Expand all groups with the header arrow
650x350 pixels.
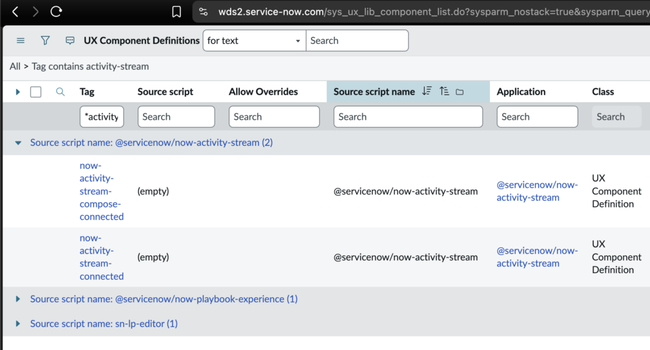(18, 92)
